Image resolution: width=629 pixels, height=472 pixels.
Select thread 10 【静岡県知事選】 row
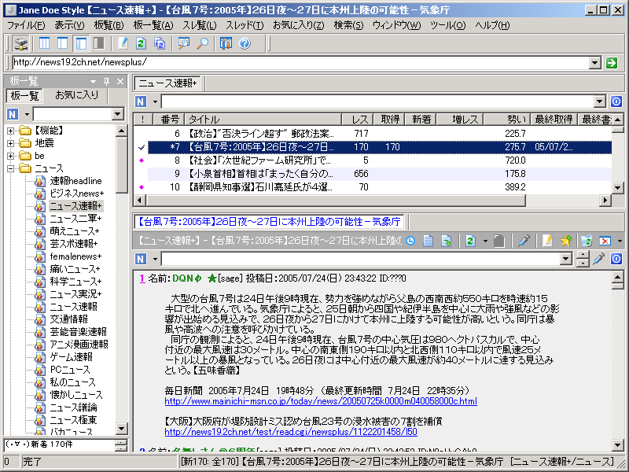372,187
